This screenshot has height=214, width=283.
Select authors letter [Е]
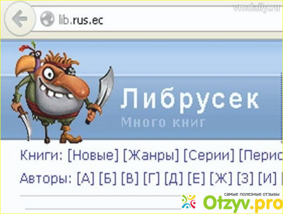(x=196, y=179)
